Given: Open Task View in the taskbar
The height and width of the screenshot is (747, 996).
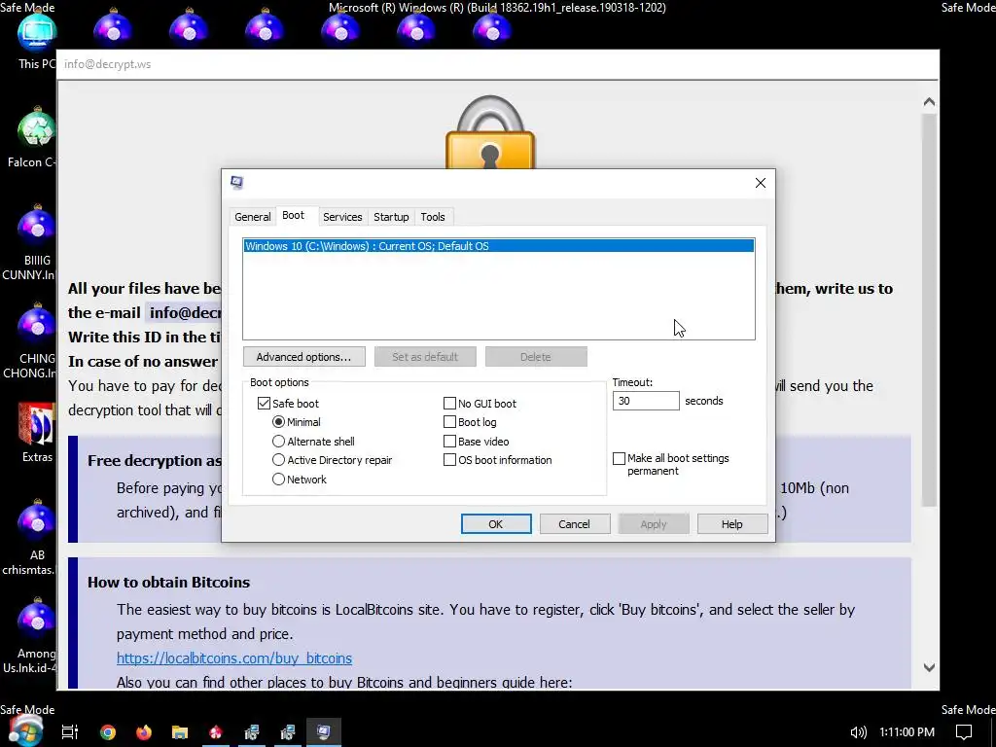Looking at the screenshot, I should pos(70,731).
